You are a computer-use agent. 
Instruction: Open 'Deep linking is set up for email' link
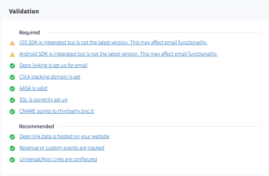pos(53,65)
